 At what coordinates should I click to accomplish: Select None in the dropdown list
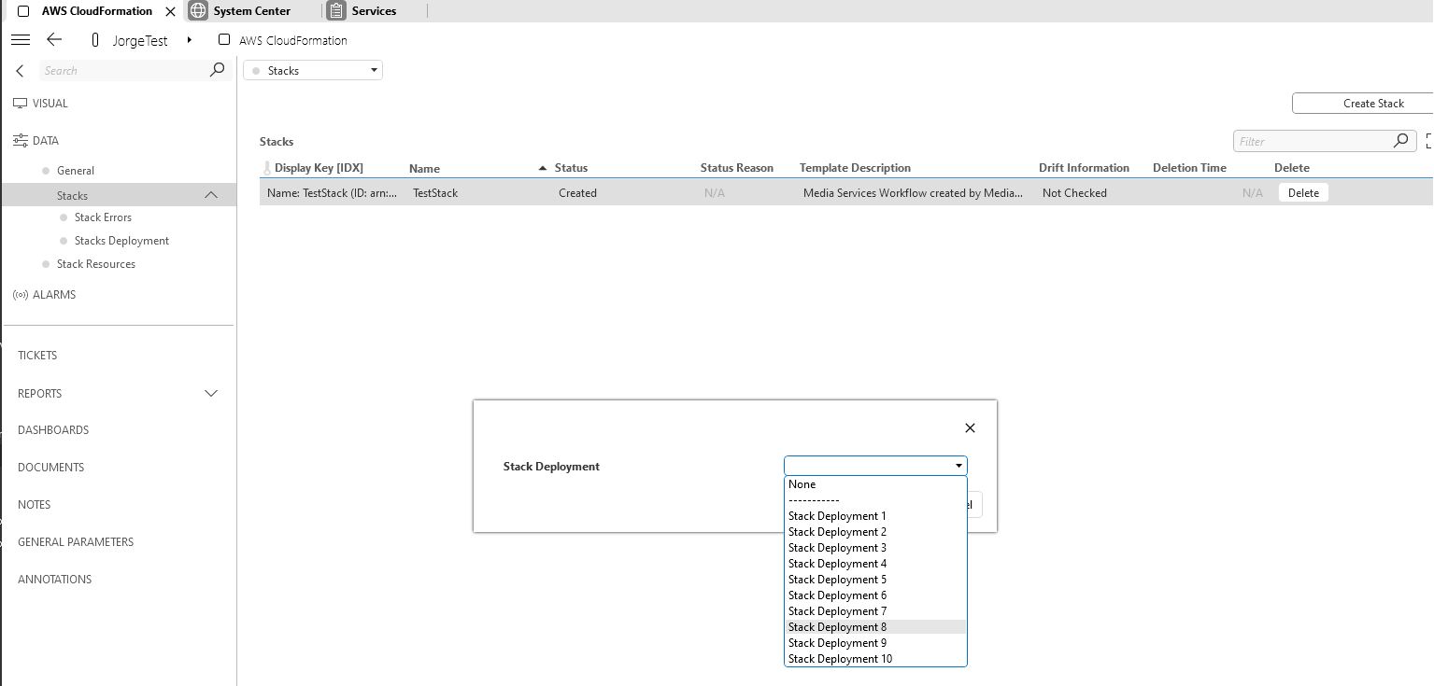(x=875, y=484)
